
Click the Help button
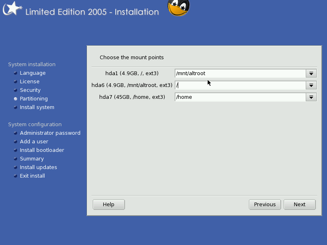pos(109,205)
